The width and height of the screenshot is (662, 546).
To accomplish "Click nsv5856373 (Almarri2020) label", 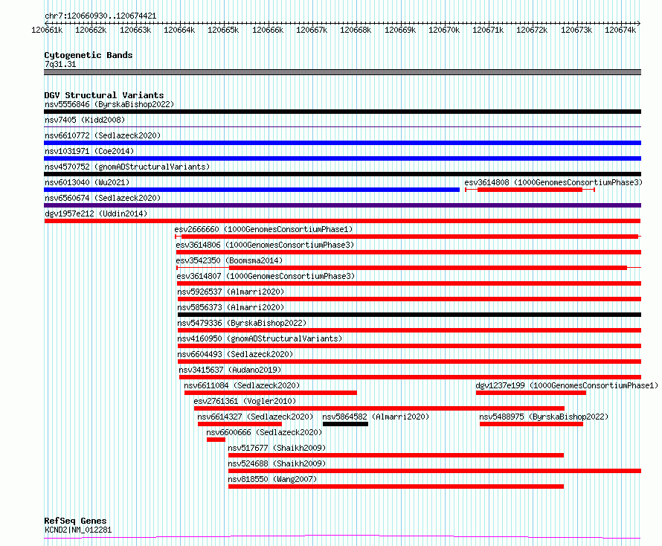I will click(x=231, y=307).
